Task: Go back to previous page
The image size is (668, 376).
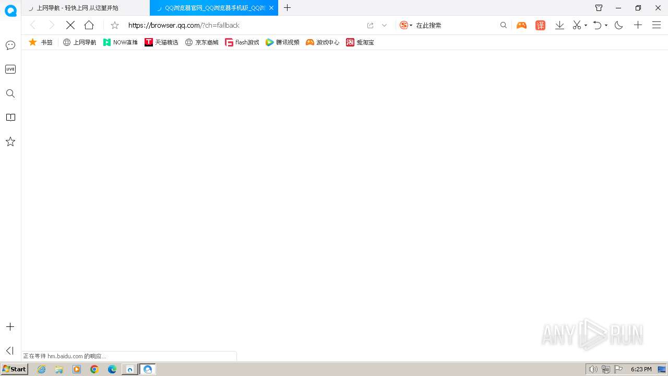Action: [x=33, y=25]
